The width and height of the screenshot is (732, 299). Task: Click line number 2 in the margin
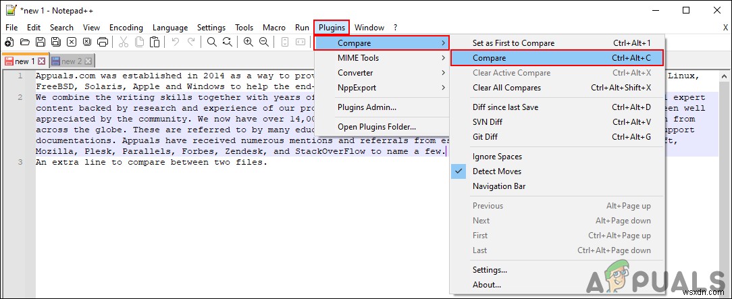pos(20,97)
